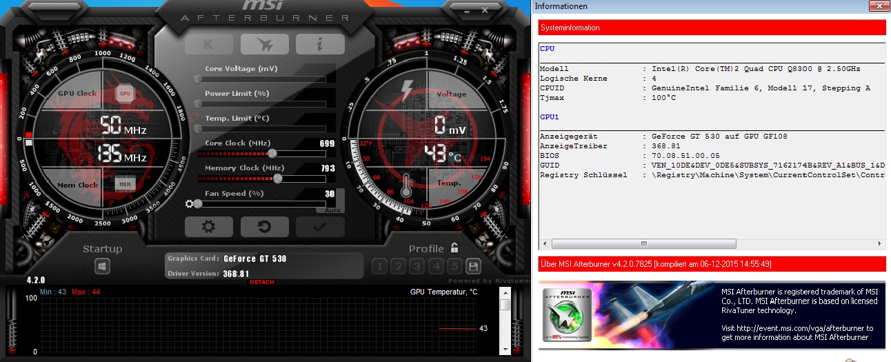Reset settings with the circular arrow button
This screenshot has height=362, width=891.
point(265,226)
